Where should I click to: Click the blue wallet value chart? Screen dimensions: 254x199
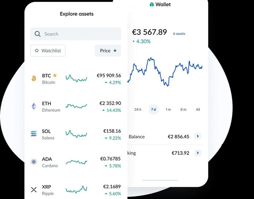[164, 72]
